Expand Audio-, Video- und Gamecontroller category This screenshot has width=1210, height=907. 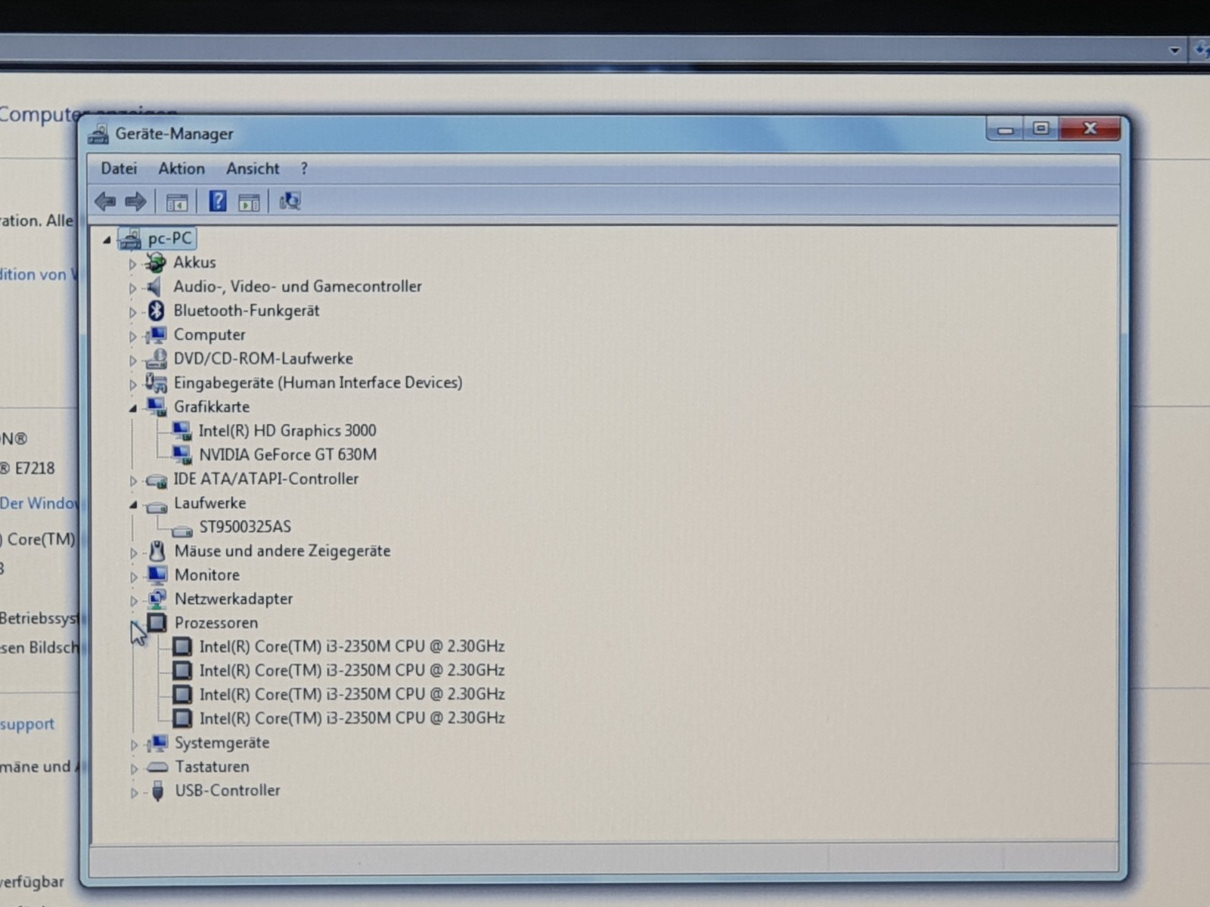(132, 288)
